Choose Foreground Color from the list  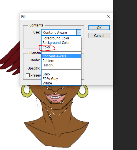[61, 38]
